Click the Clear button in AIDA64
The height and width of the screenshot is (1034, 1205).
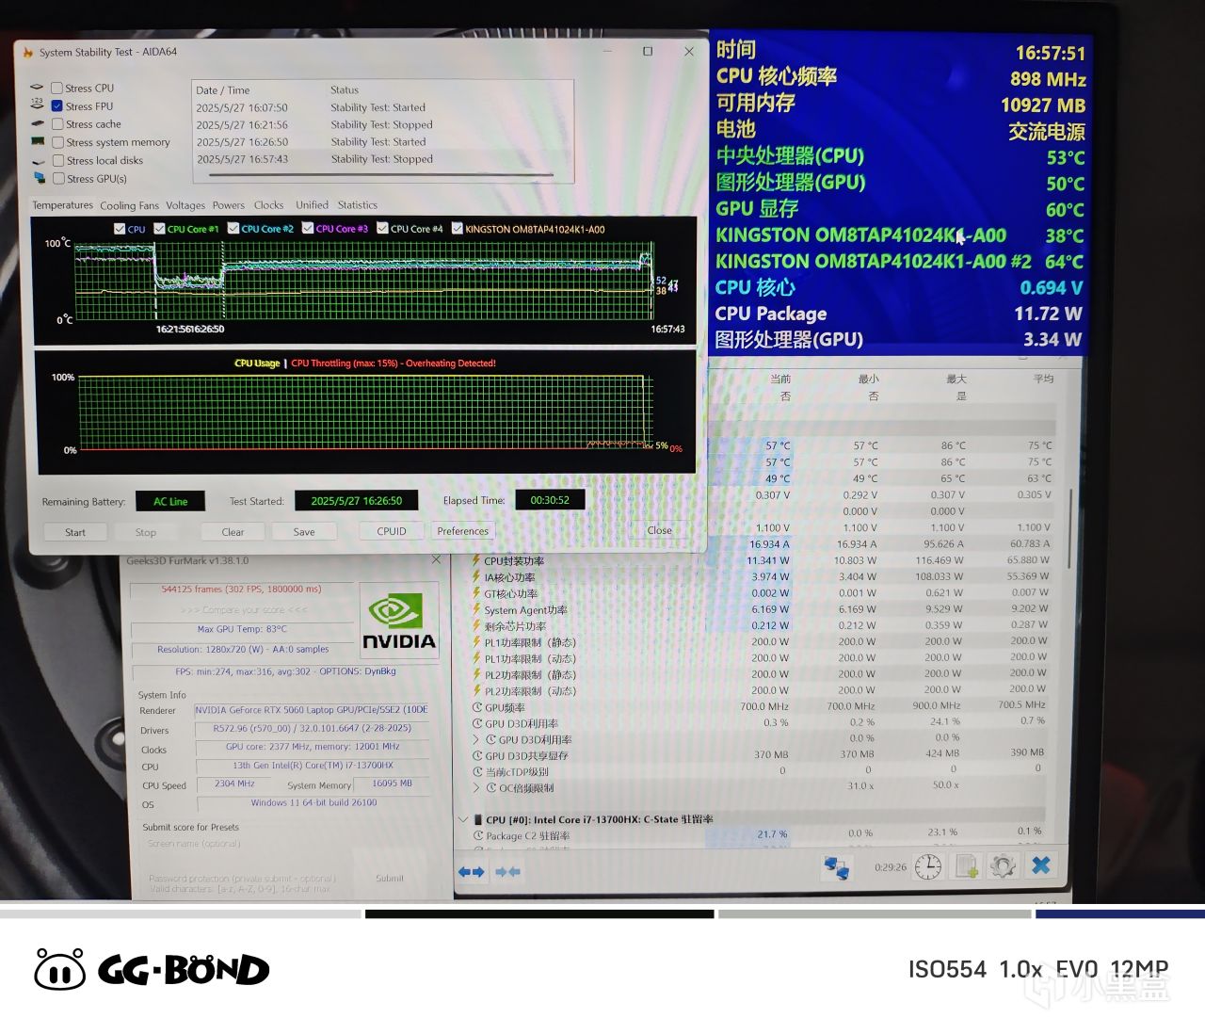(x=233, y=532)
